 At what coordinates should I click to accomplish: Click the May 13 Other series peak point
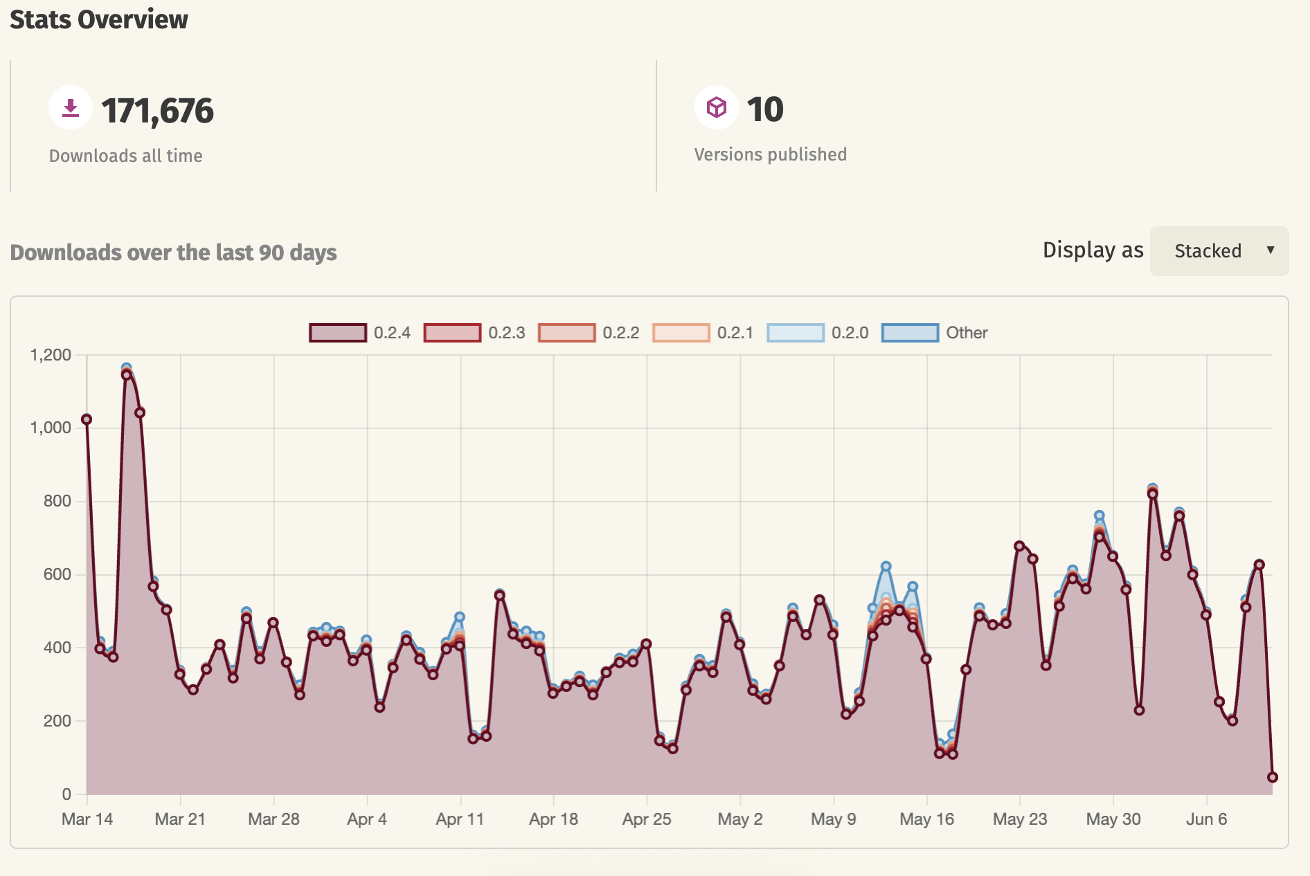coord(886,567)
